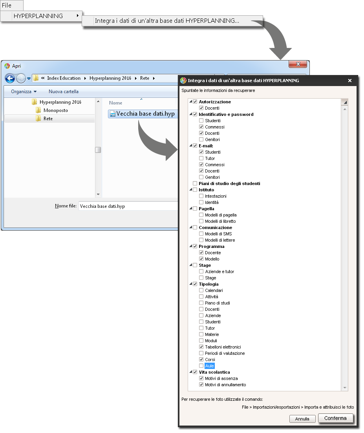The height and width of the screenshot is (433, 364).
Task: Check Periodi di valutazione
Action: (x=201, y=353)
